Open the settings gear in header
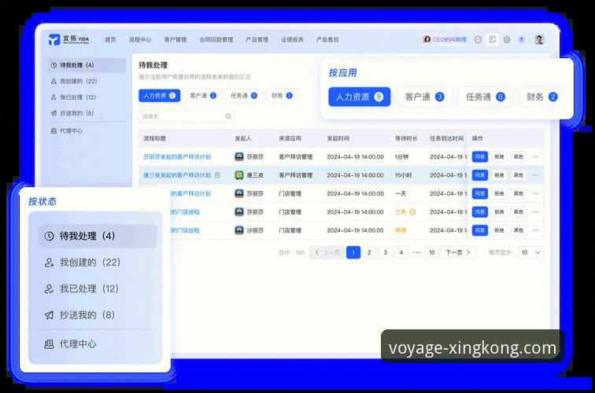This screenshot has height=393, width=595. pyautogui.click(x=507, y=39)
